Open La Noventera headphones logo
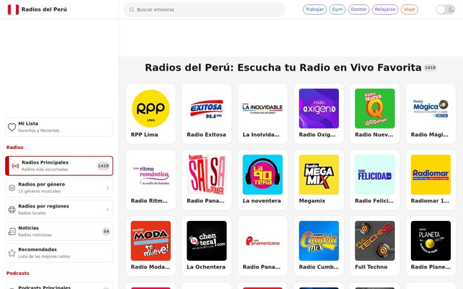The height and width of the screenshot is (289, 463). 262,175
